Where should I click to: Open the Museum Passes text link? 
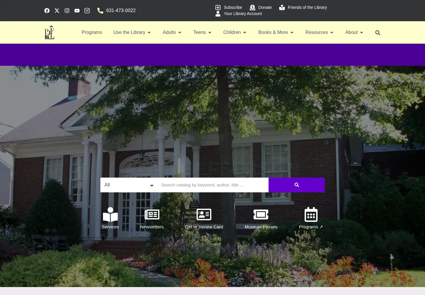(261, 227)
